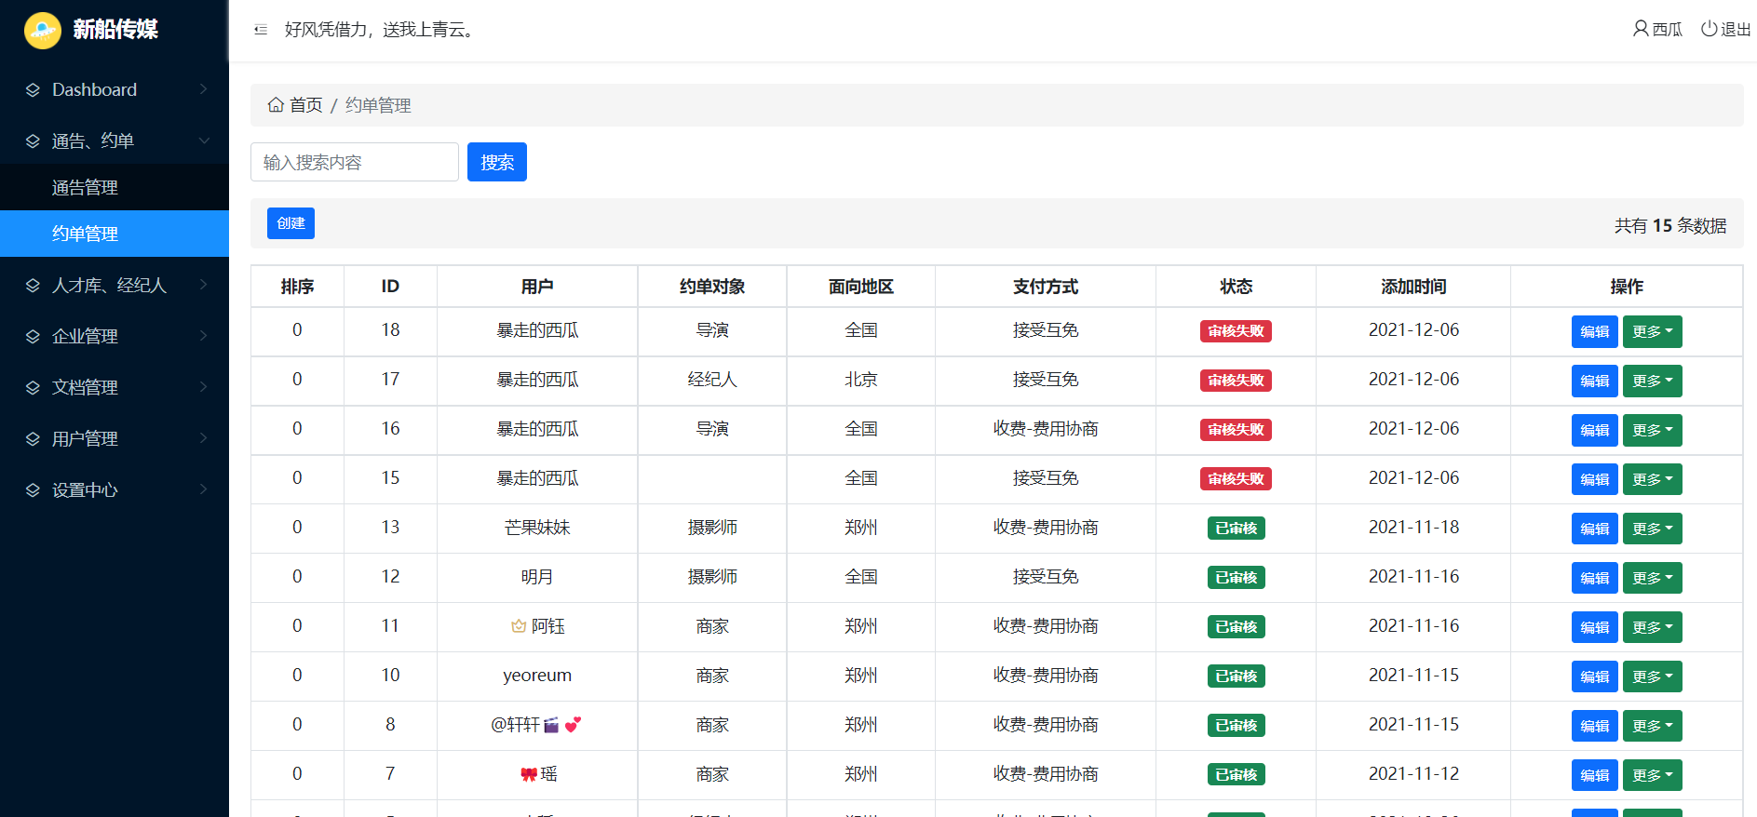Click 编辑 button for ID 17 row
This screenshot has width=1757, height=817.
point(1594,381)
